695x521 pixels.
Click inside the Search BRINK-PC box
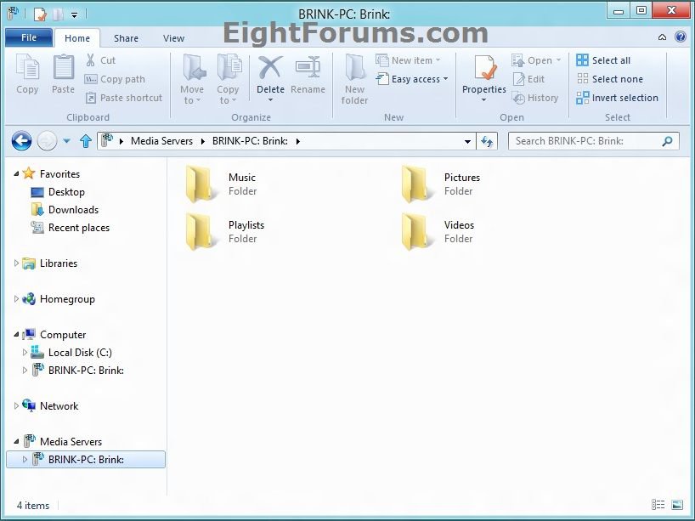coord(586,141)
